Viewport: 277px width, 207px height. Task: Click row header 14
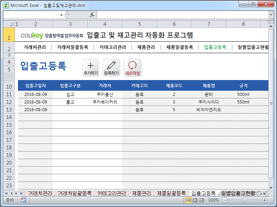9,117
